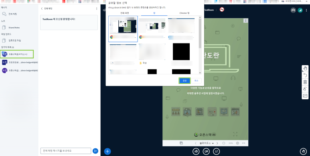Confirm sharing with the blue 공유 button
The width and height of the screenshot is (310, 156).
tap(184, 81)
